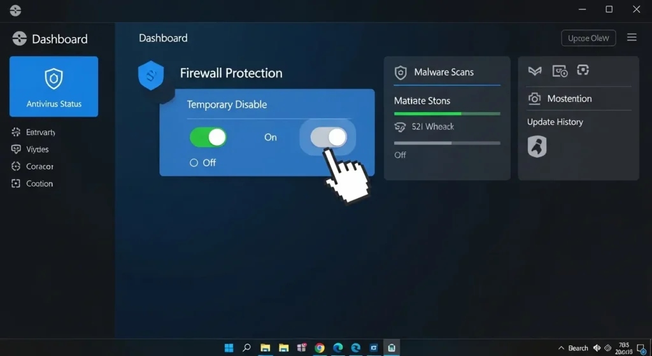Click the Malware Scans shield icon
This screenshot has height=356, width=652.
tap(400, 73)
